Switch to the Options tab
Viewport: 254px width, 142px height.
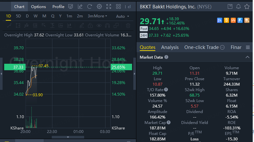(x=39, y=7)
